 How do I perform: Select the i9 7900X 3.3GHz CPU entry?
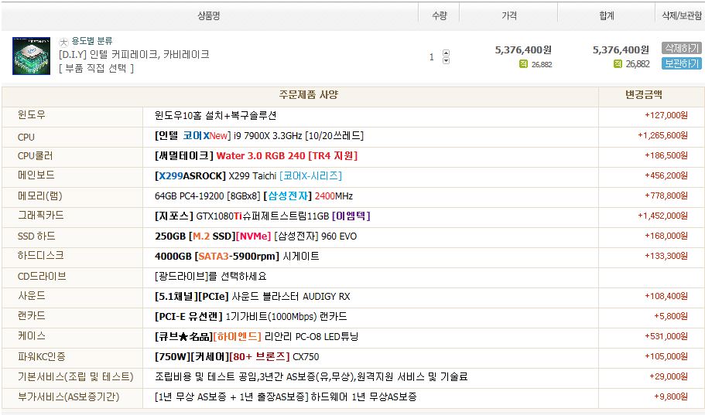pyautogui.click(x=259, y=136)
